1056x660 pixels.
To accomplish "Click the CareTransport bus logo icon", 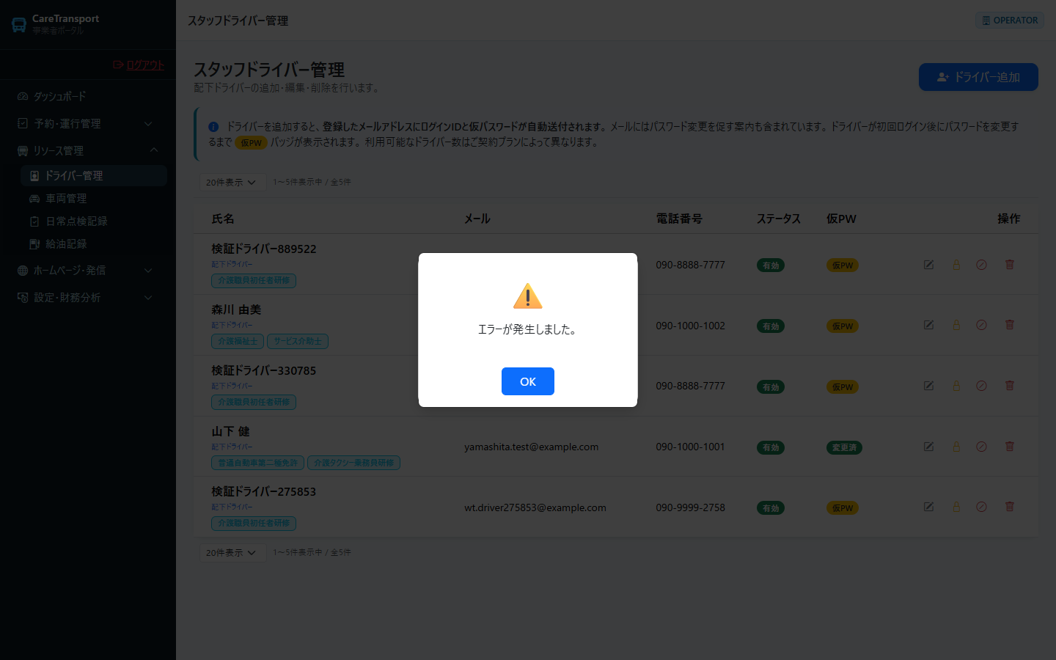I will [19, 25].
